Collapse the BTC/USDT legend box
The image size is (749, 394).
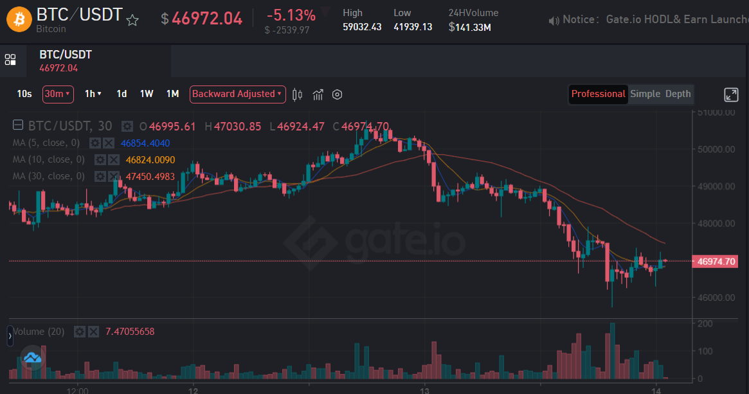tap(17, 125)
